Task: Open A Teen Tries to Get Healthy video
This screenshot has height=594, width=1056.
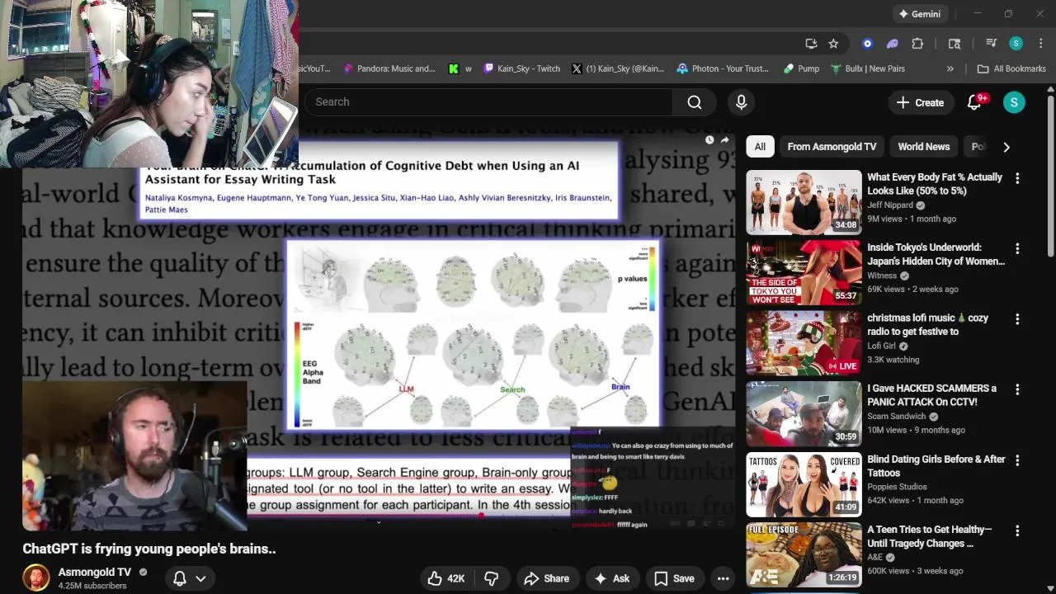Action: (x=804, y=554)
